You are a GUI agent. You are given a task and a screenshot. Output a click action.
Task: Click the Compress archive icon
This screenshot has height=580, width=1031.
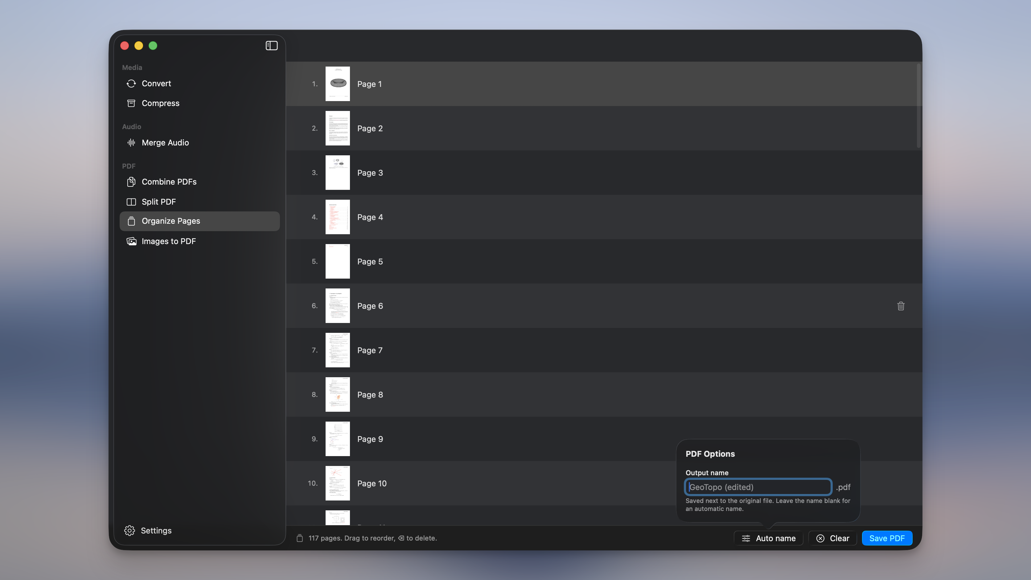point(131,103)
